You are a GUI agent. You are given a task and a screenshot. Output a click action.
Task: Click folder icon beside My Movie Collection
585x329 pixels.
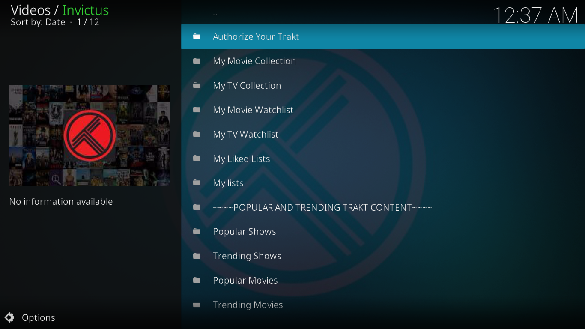[197, 61]
